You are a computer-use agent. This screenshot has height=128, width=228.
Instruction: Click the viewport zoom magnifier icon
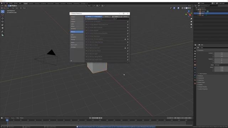[x=191, y=19]
